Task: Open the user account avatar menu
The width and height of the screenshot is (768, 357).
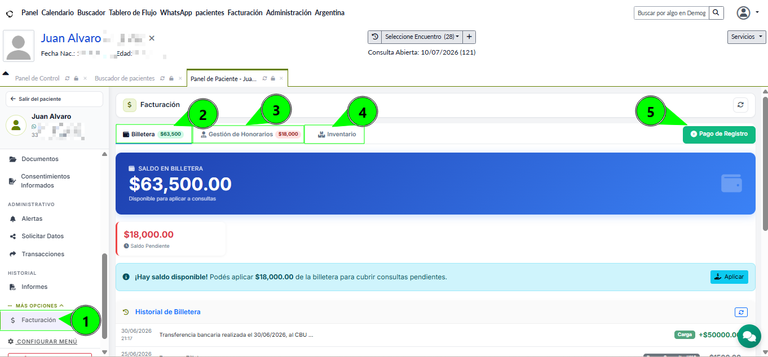Action: tap(744, 12)
